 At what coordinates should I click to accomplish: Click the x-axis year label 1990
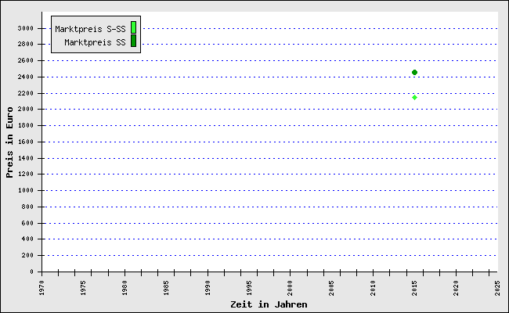[x=208, y=288]
